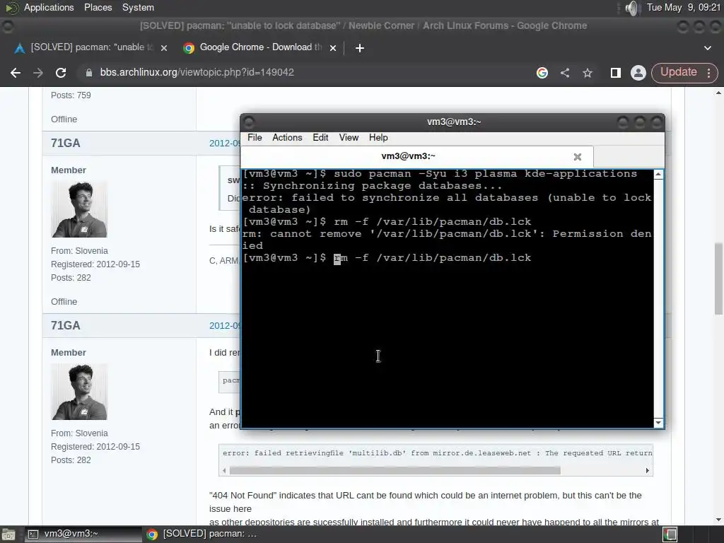
Task: Open terminal Edit menu
Action: (320, 138)
